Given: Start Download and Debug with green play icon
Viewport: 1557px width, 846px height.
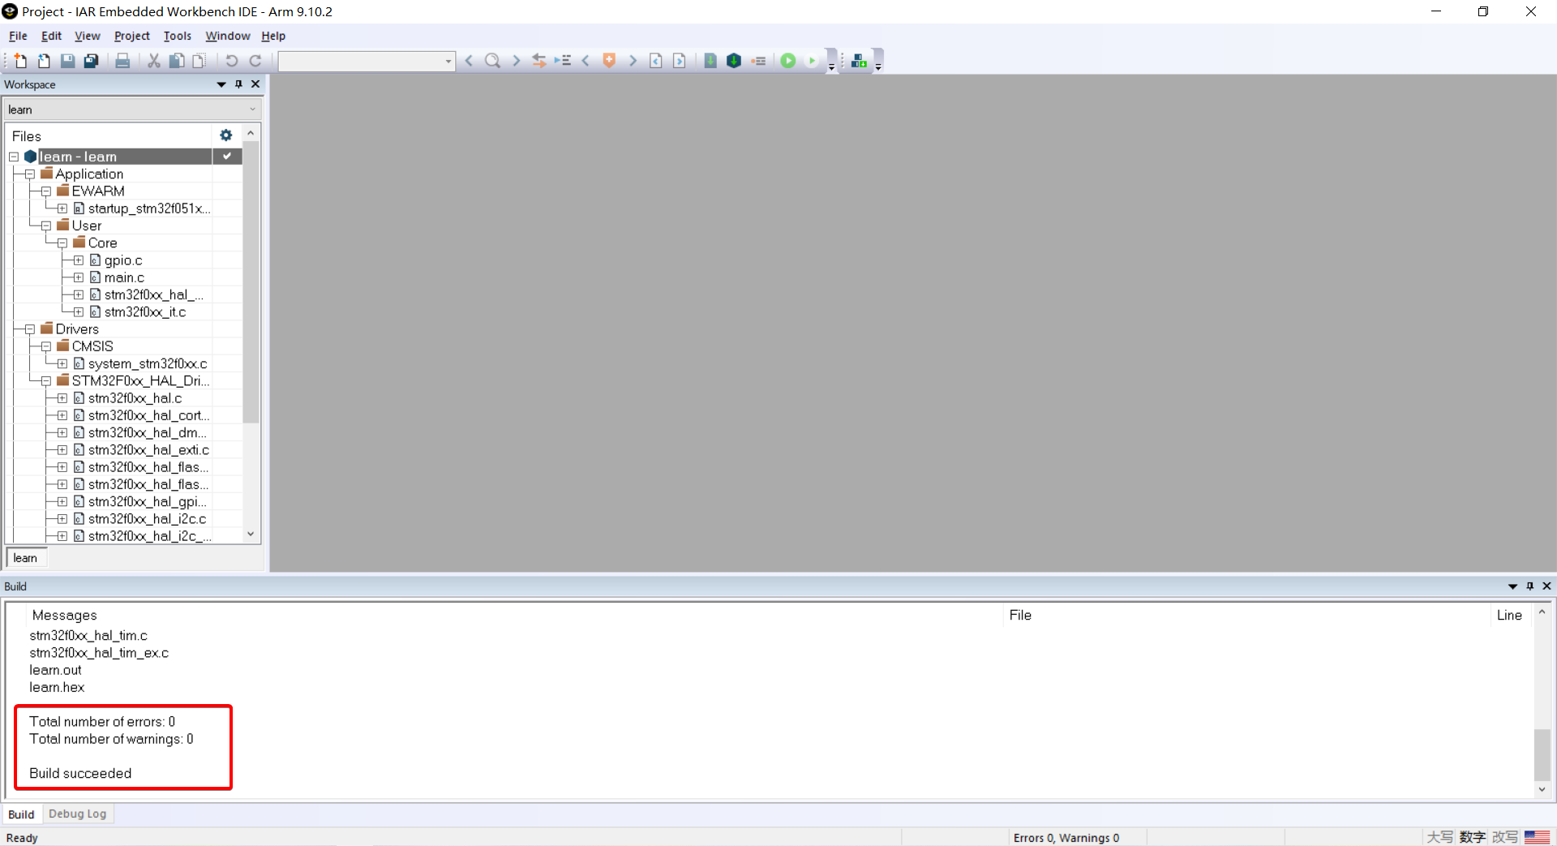Looking at the screenshot, I should (787, 61).
